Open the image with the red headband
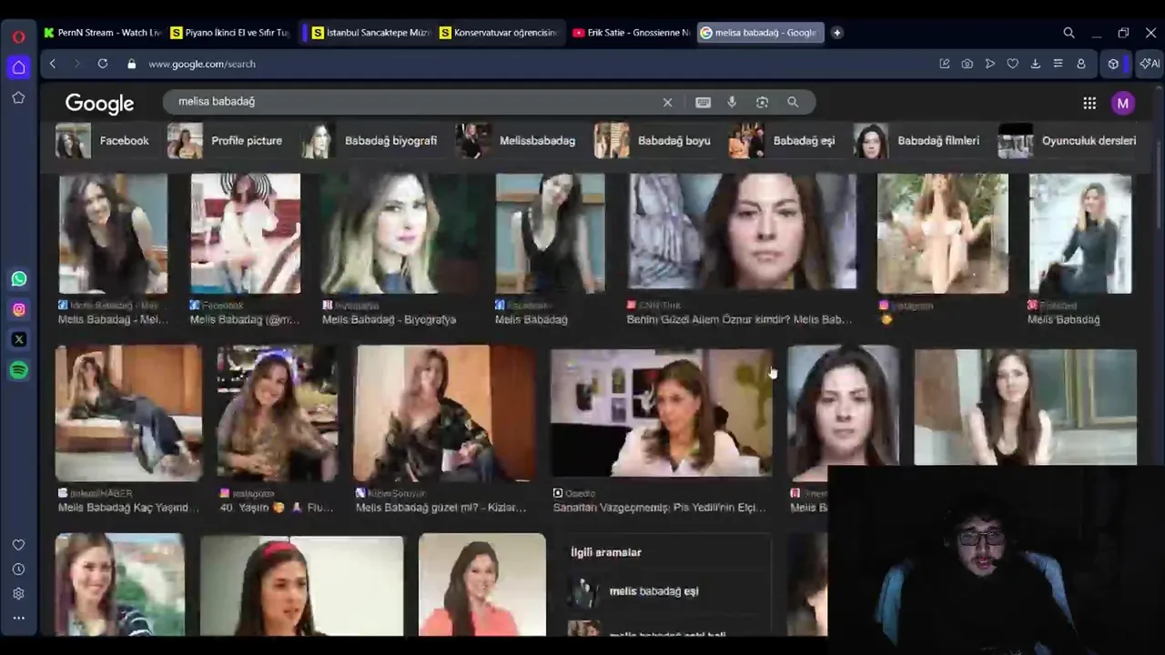The width and height of the screenshot is (1165, 655). (301, 586)
